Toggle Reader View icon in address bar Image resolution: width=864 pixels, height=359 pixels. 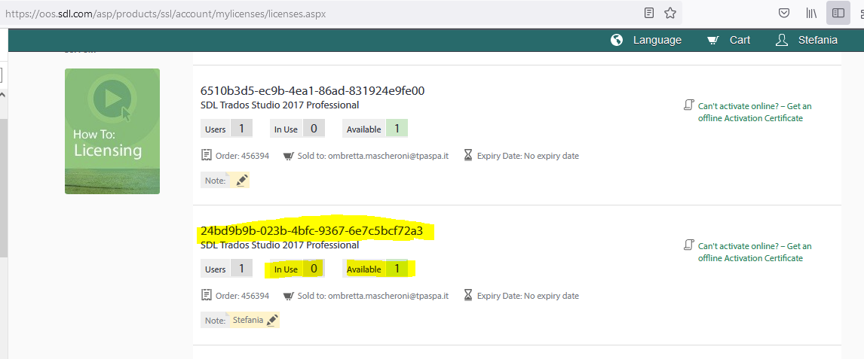[649, 14]
